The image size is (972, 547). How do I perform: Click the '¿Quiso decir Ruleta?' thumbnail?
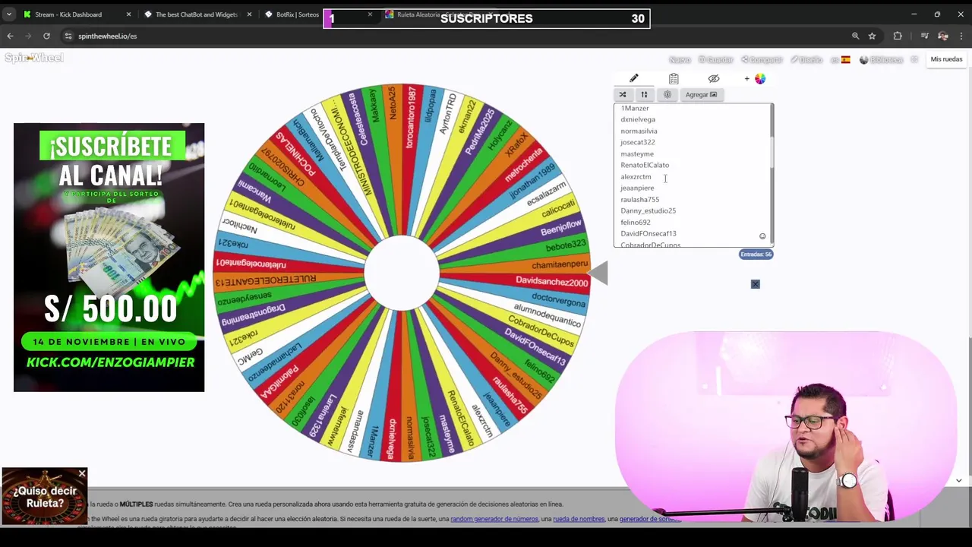[x=44, y=496]
